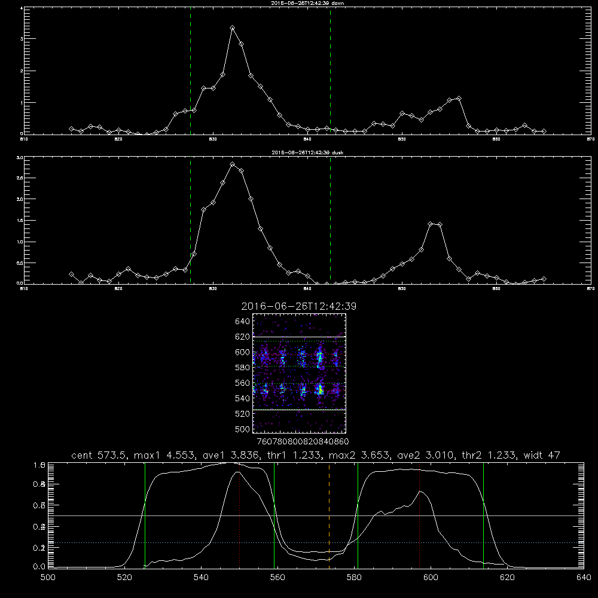Click the highest diamond marker in the dusk plot
This screenshot has height=598, width=598.
(x=232, y=164)
